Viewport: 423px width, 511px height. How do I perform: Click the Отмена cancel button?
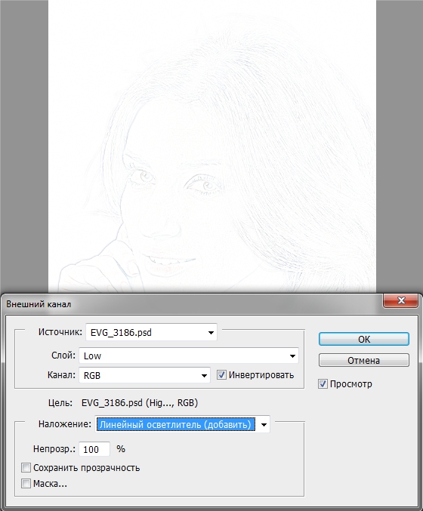[x=364, y=361]
